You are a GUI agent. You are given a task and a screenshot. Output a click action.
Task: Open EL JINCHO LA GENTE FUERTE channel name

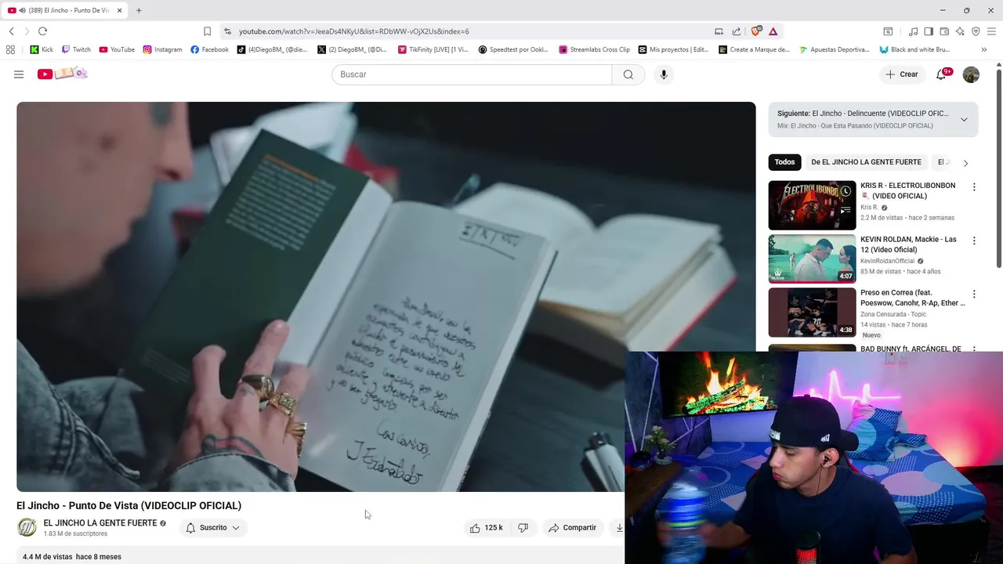(100, 523)
